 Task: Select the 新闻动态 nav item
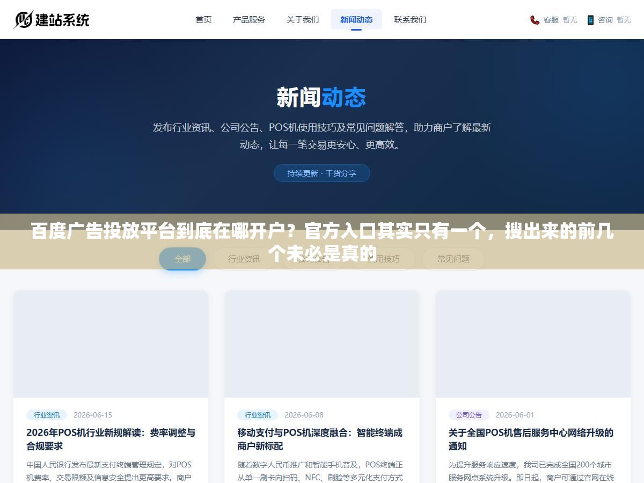[x=356, y=19]
